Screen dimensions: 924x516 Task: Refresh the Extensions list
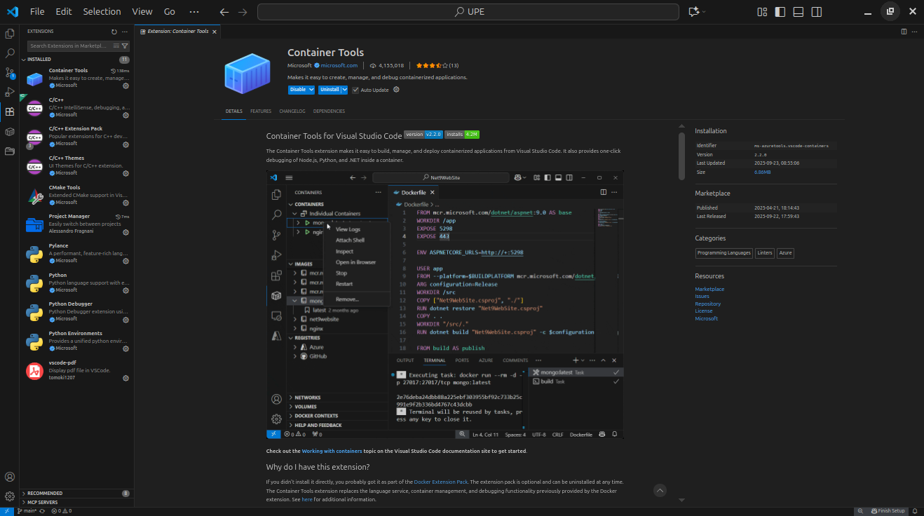click(x=113, y=31)
